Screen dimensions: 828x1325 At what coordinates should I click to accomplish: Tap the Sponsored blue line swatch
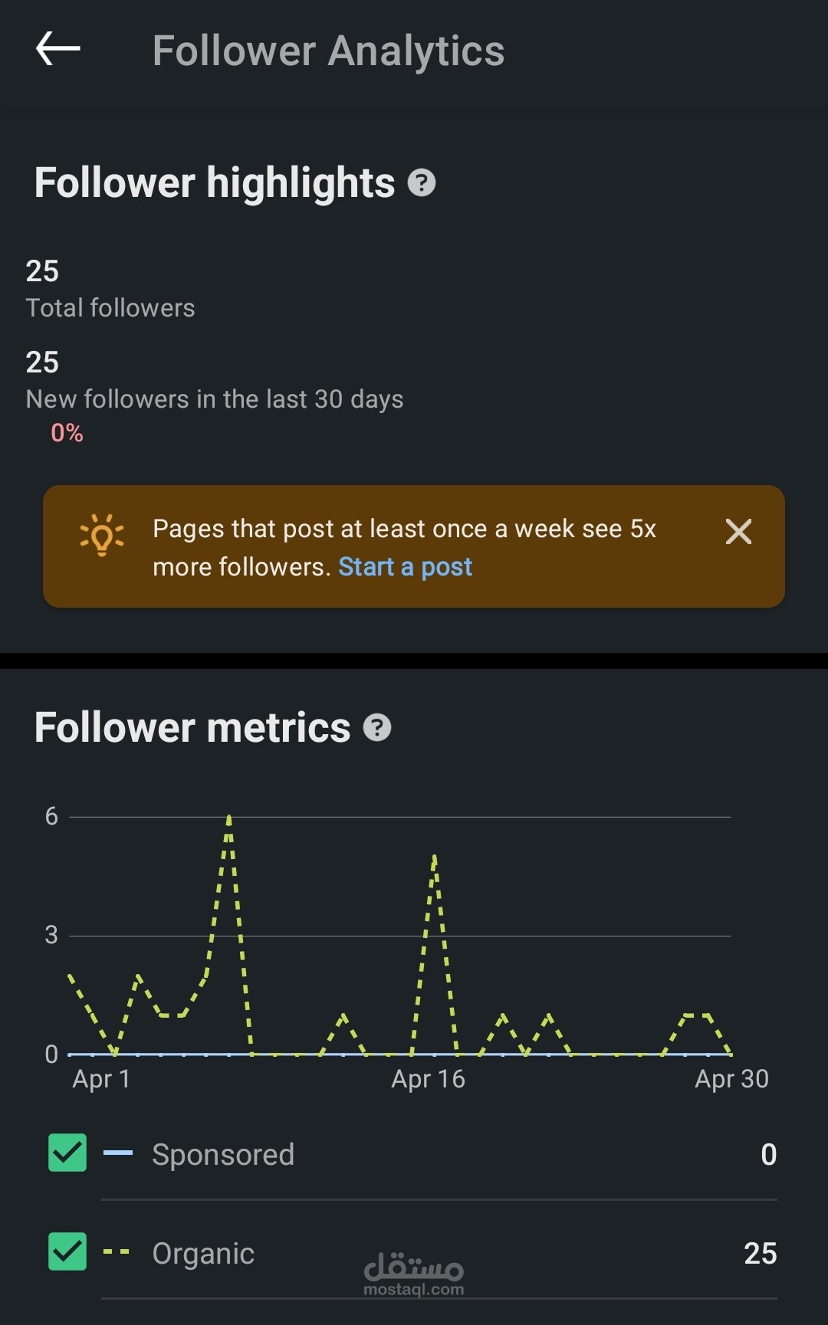click(118, 1153)
